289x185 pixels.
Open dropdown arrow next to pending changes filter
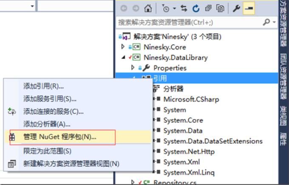coord(174,8)
